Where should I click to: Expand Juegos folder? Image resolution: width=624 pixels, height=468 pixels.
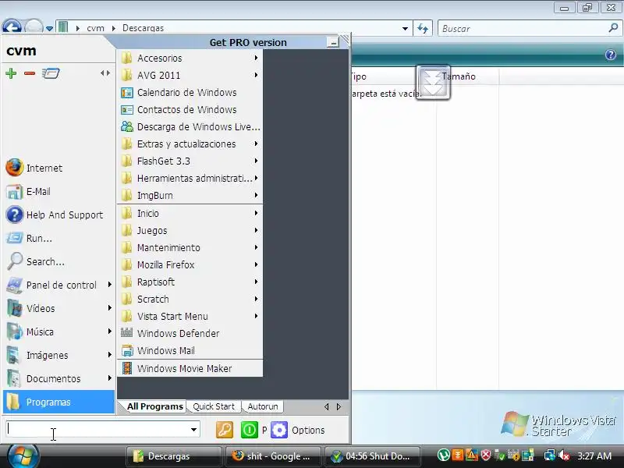(x=190, y=230)
